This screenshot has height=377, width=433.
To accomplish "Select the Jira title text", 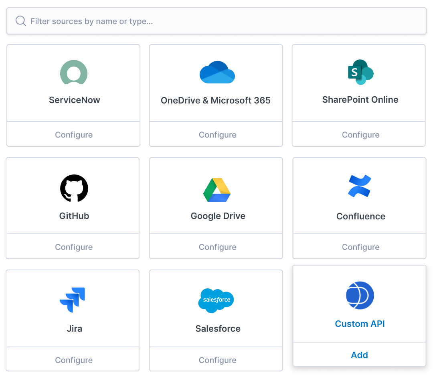I will click(x=74, y=328).
